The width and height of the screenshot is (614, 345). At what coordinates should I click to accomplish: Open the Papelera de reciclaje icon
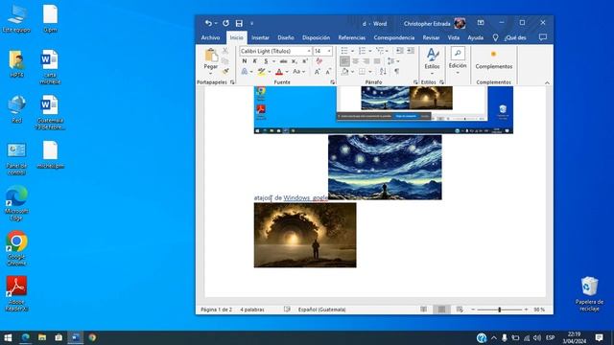589,294
